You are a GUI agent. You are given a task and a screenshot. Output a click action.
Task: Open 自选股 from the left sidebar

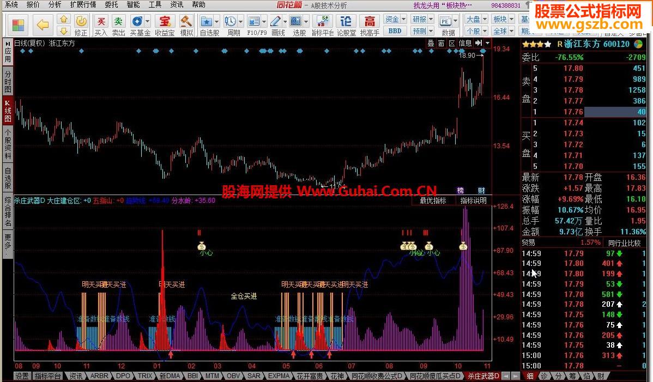(8, 178)
